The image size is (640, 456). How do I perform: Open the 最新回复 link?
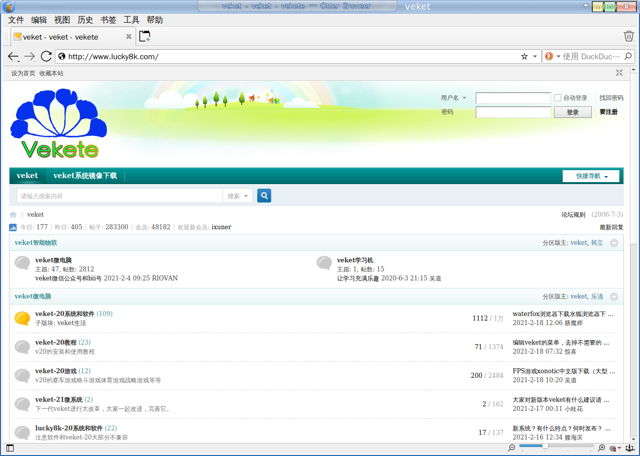[611, 227]
